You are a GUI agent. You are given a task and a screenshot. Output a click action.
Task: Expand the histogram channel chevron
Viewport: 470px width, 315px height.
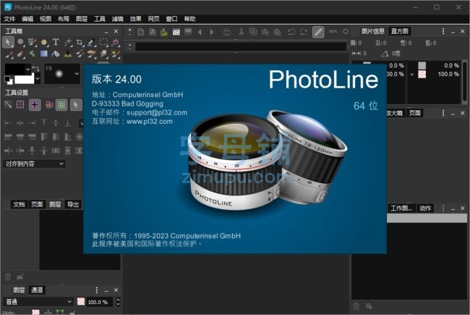coord(412,74)
